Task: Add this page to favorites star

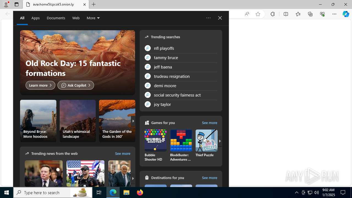Action: [258, 14]
